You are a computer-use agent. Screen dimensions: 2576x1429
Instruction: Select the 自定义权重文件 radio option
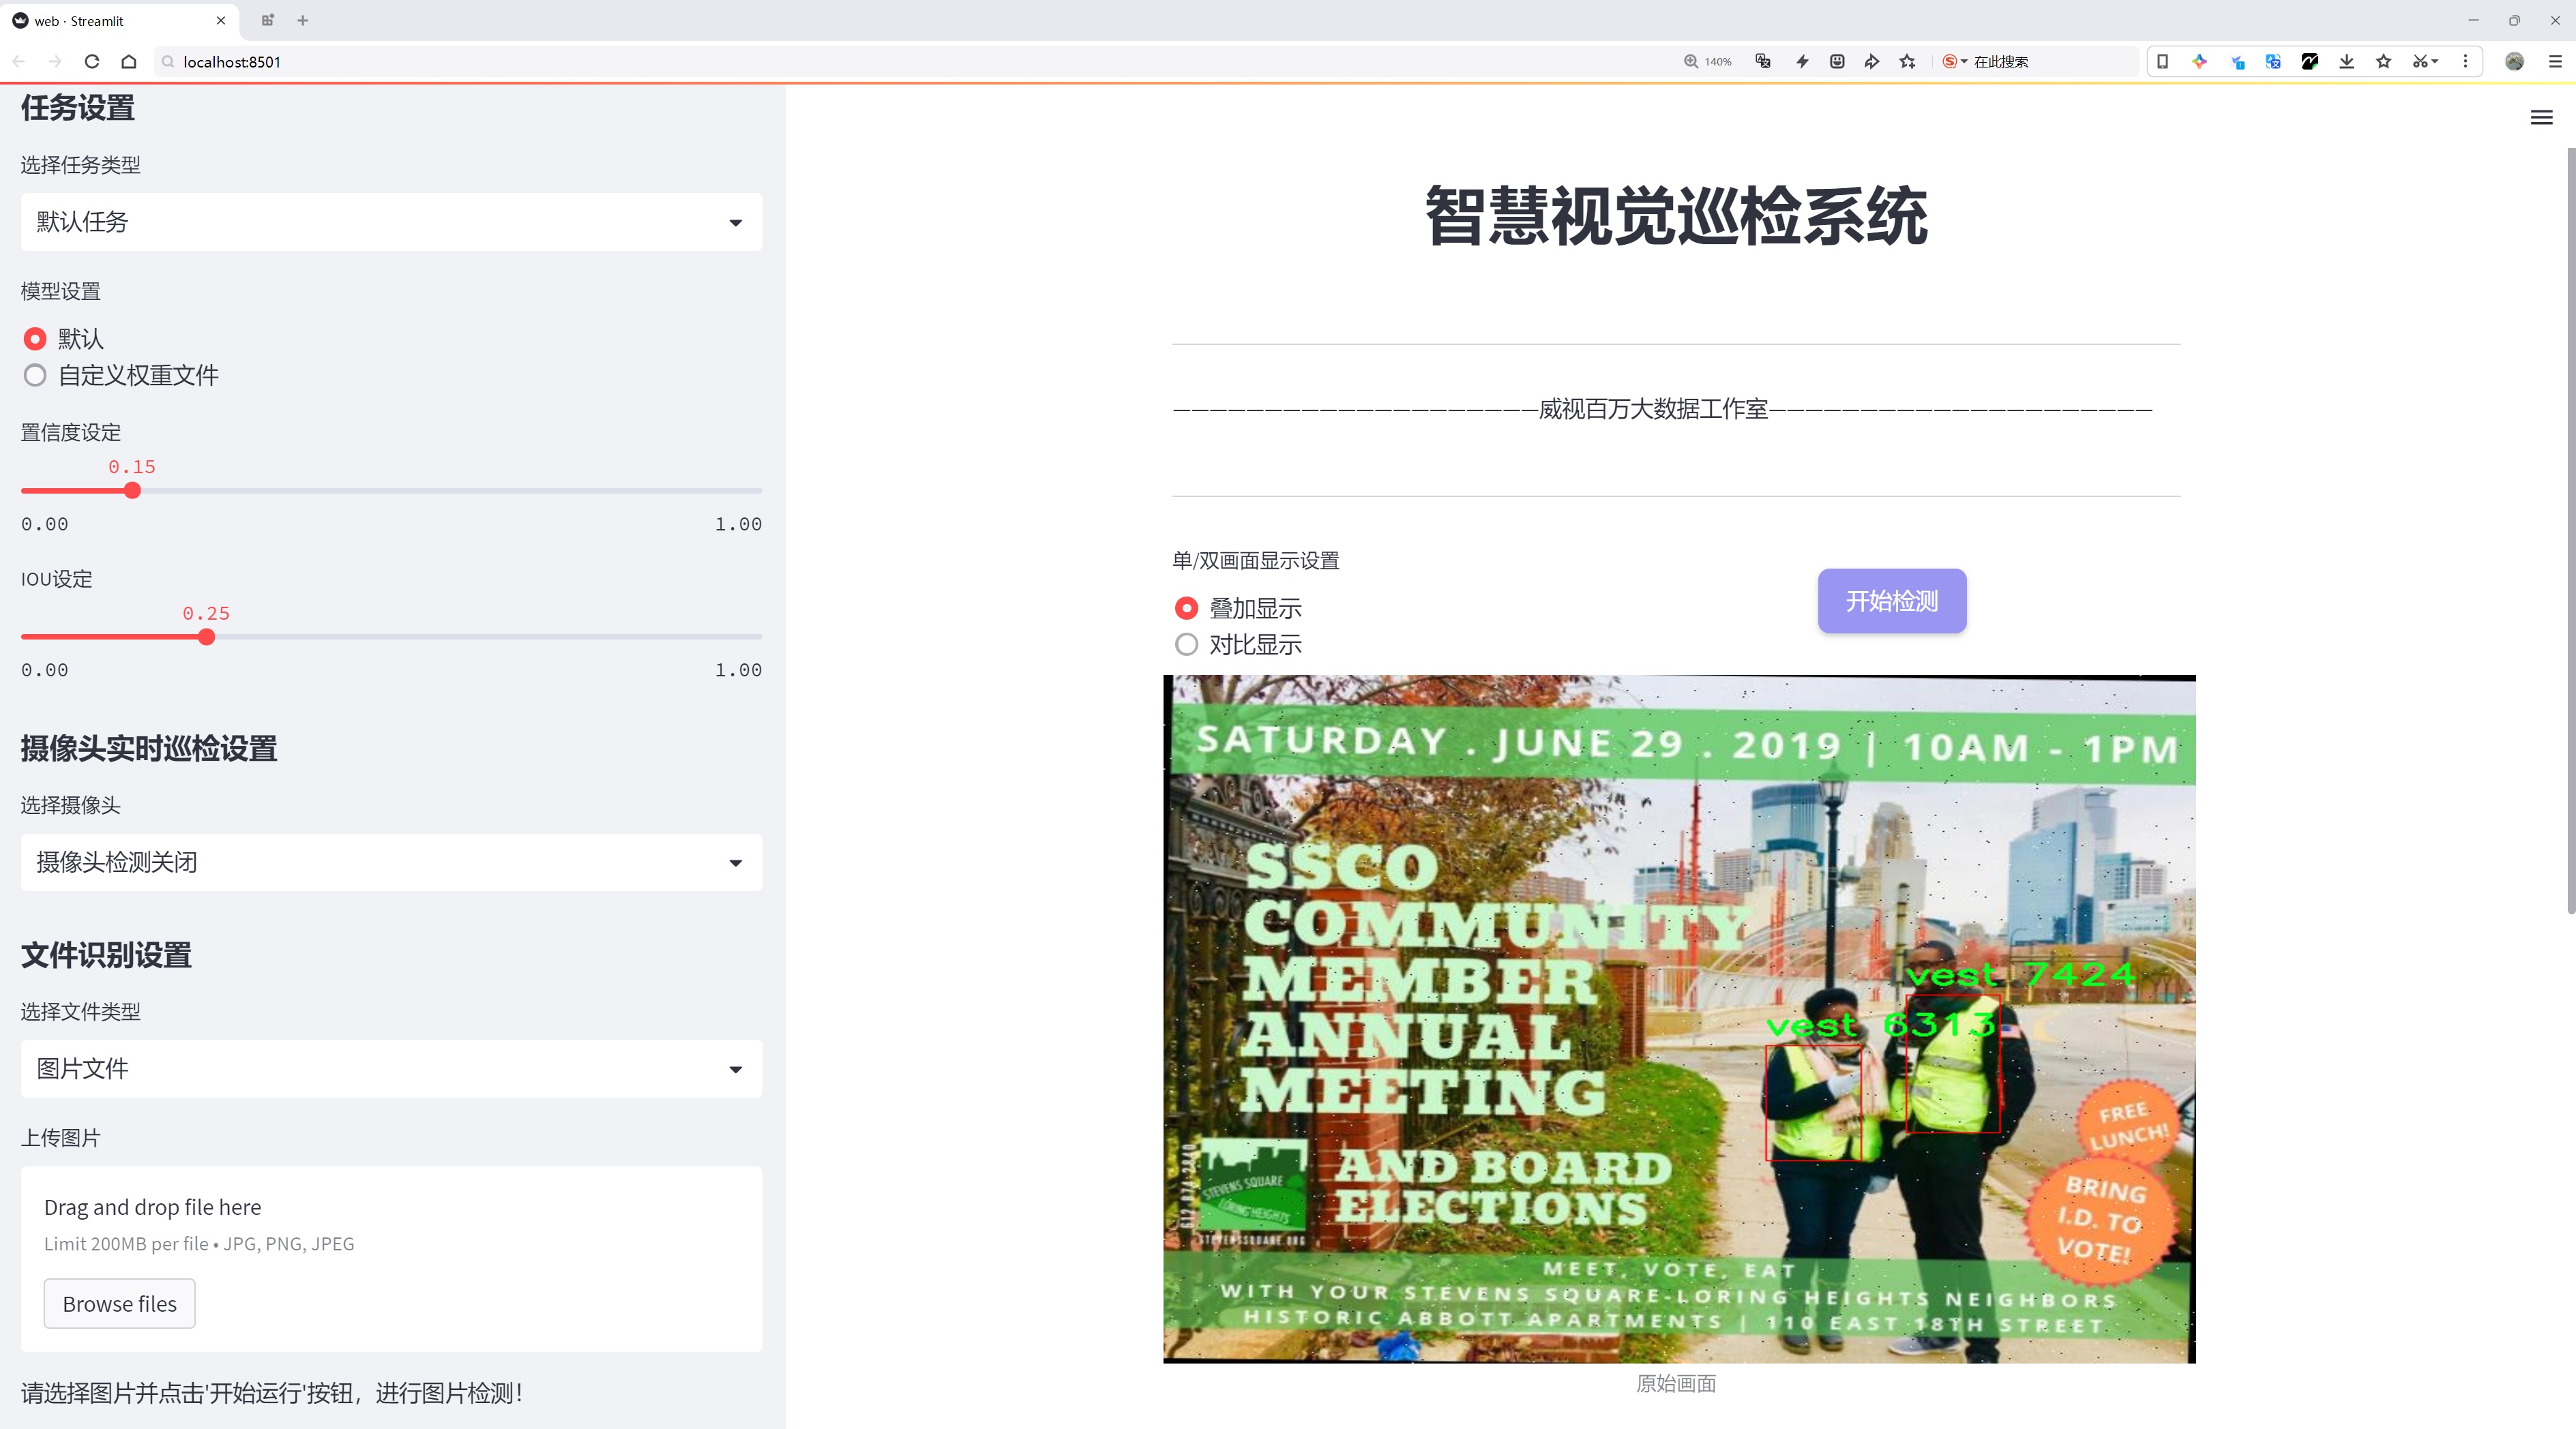tap(35, 376)
